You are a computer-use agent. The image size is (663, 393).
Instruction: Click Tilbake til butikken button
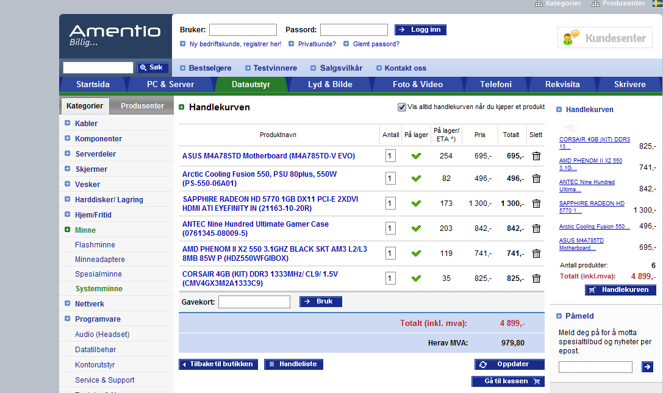pyautogui.click(x=218, y=364)
